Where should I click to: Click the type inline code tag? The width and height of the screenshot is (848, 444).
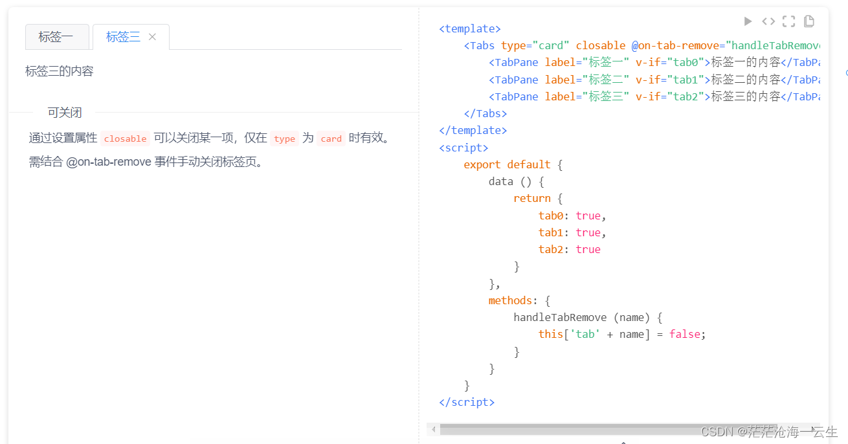pos(284,139)
